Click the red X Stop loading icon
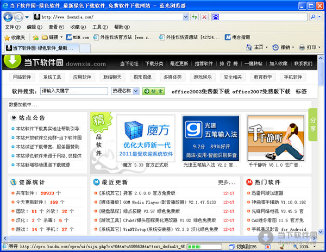326x252 pixels. click(205, 17)
